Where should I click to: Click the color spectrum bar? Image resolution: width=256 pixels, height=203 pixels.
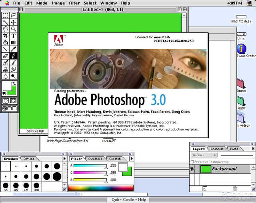tap(101, 188)
